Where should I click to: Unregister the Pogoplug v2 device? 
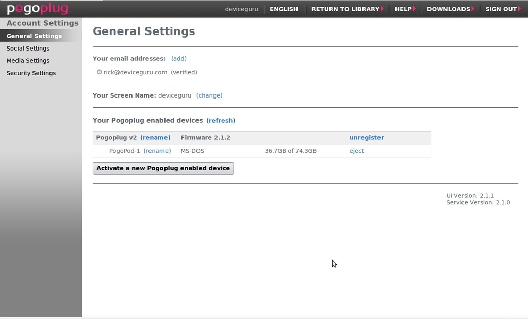pyautogui.click(x=367, y=138)
